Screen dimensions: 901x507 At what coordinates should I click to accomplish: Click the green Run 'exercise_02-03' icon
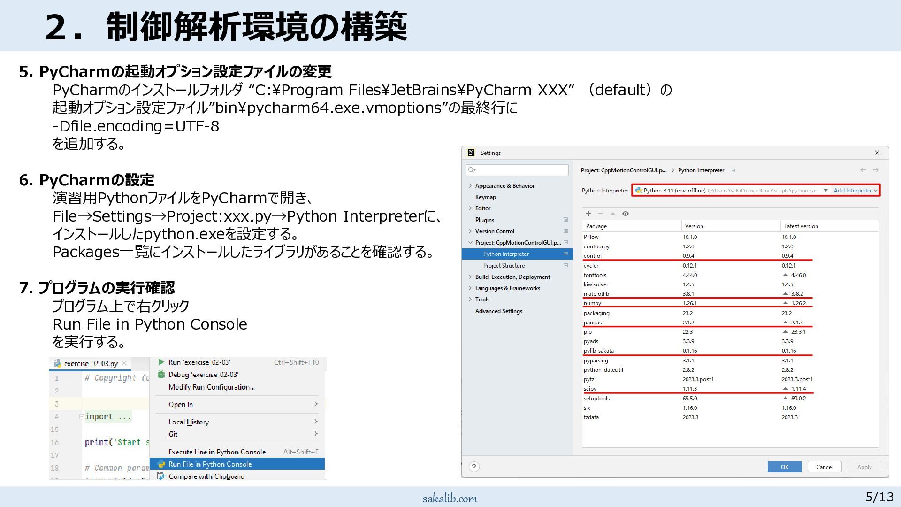(161, 362)
